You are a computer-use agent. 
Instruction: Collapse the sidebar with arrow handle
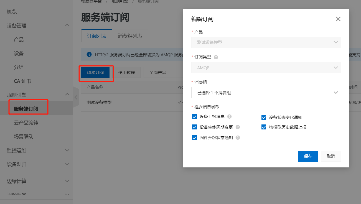coord(76,97)
